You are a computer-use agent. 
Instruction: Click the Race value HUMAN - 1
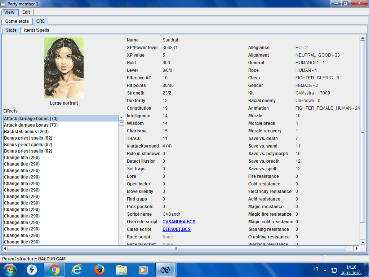(306, 70)
